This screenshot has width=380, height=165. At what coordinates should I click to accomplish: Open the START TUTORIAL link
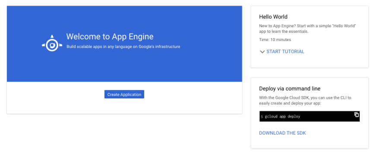click(x=285, y=51)
